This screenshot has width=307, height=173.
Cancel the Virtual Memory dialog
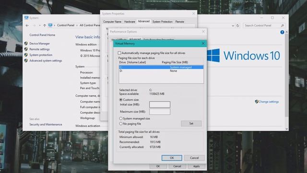pos(194,158)
